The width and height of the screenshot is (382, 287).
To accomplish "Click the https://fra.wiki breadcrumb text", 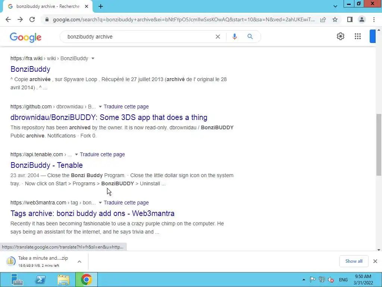I will (26, 58).
